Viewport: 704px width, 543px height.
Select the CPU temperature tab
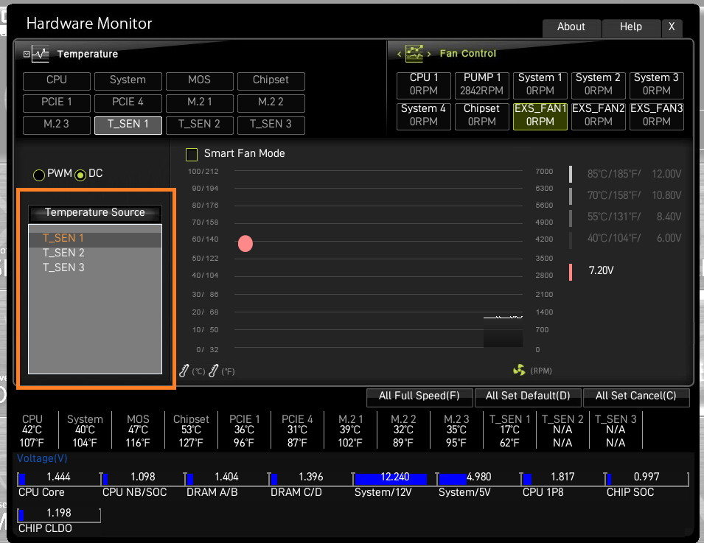(57, 81)
